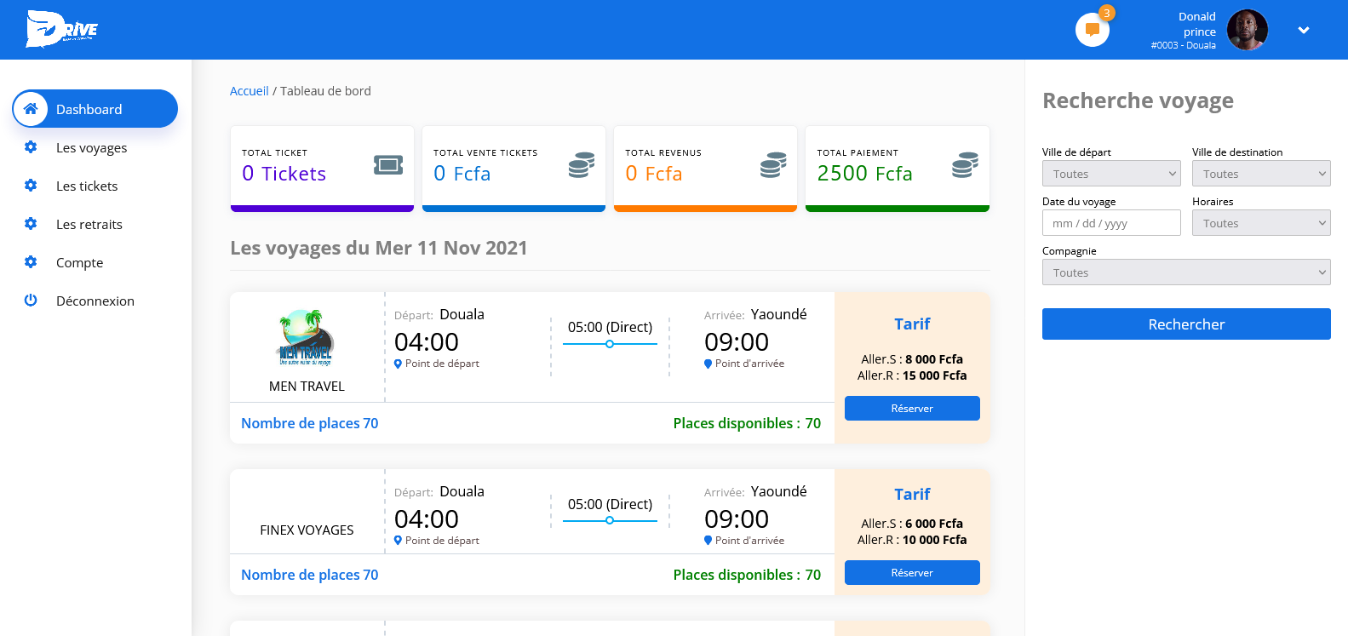Click coins icon in Total Paiement card
This screenshot has height=636, width=1348.
pyautogui.click(x=965, y=165)
